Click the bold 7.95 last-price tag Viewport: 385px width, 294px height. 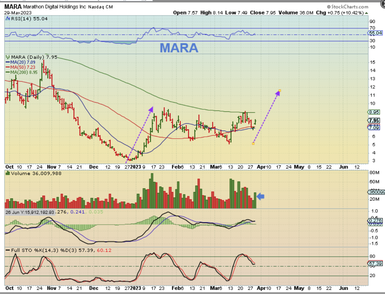(x=374, y=121)
